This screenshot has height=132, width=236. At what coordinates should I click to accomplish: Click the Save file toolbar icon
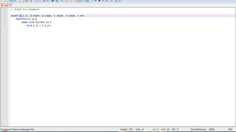[x=11, y=1]
